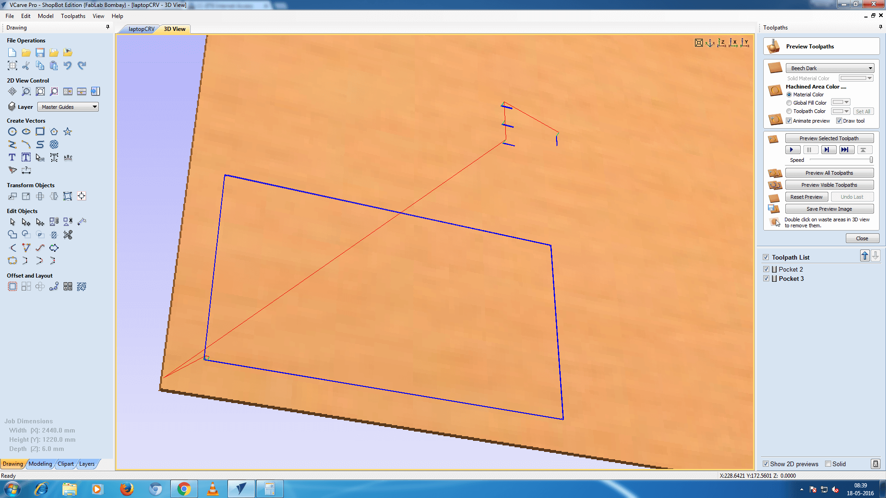
Task: Toggle Toolpath List checkbox
Action: click(x=766, y=257)
